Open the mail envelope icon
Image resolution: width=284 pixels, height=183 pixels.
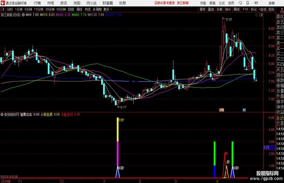pyautogui.click(x=256, y=3)
